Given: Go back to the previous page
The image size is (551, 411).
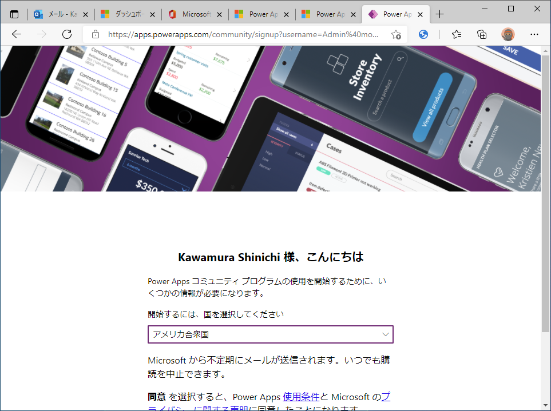Looking at the screenshot, I should coord(17,34).
